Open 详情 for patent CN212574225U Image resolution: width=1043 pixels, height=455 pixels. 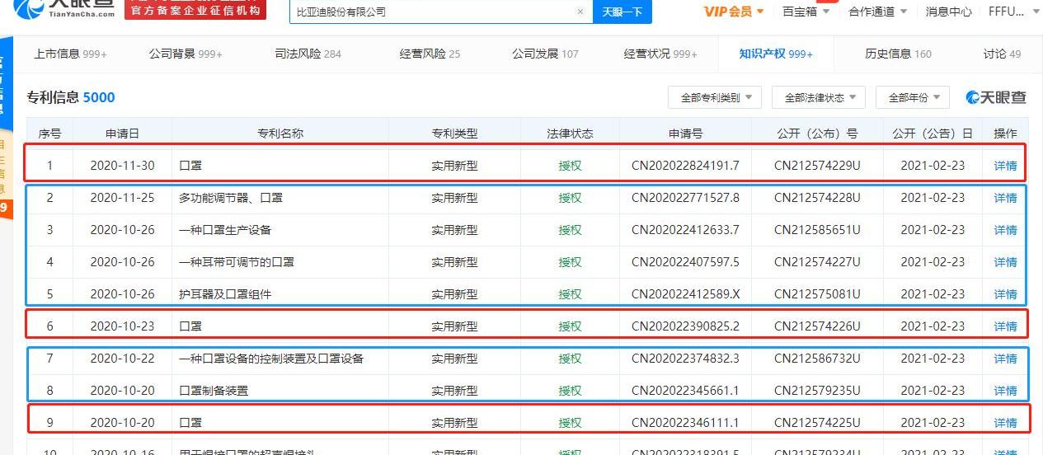pos(1005,423)
